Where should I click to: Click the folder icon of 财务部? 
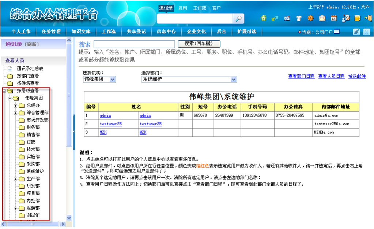coord(22,128)
